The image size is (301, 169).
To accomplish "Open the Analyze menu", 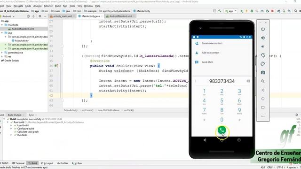I will pyautogui.click(x=37, y=6).
